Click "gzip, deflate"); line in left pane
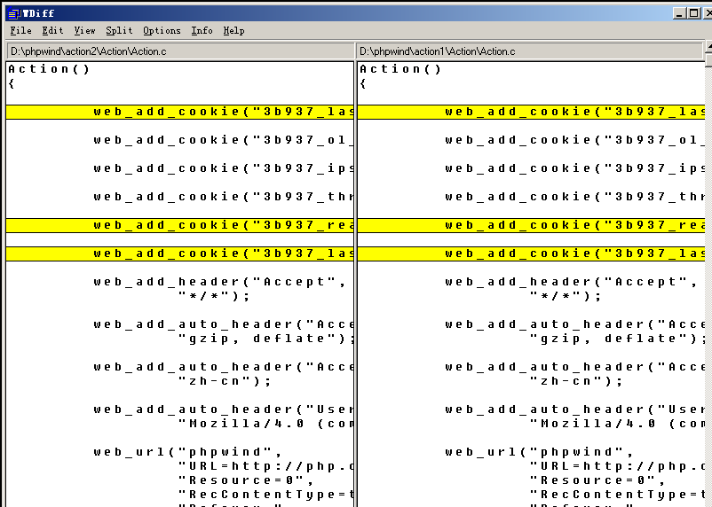The width and height of the screenshot is (712, 507). click(265, 339)
